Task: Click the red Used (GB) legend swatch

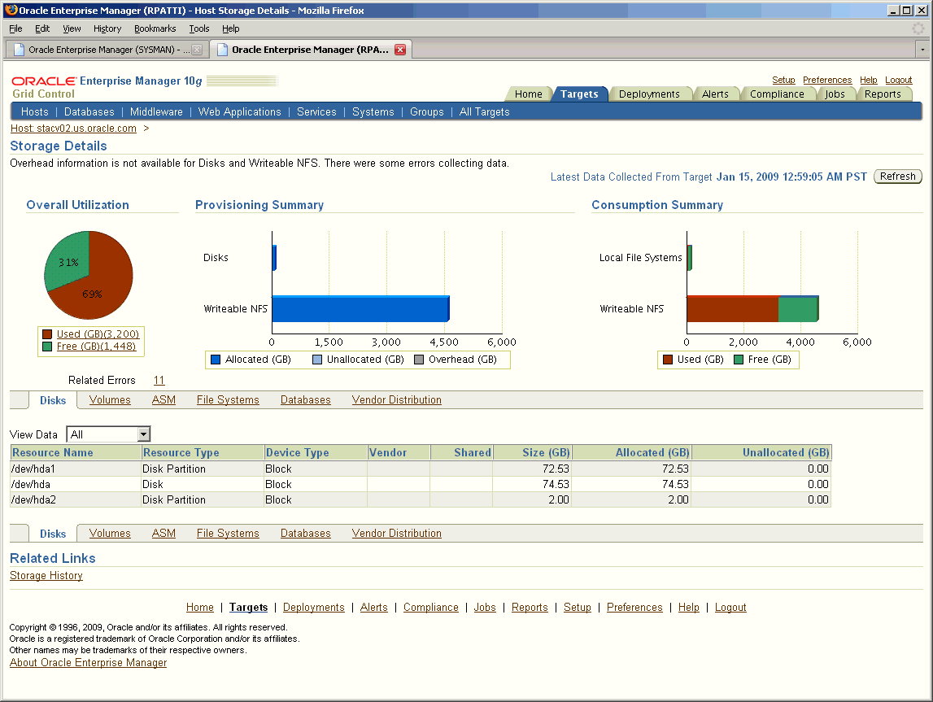Action: click(46, 334)
